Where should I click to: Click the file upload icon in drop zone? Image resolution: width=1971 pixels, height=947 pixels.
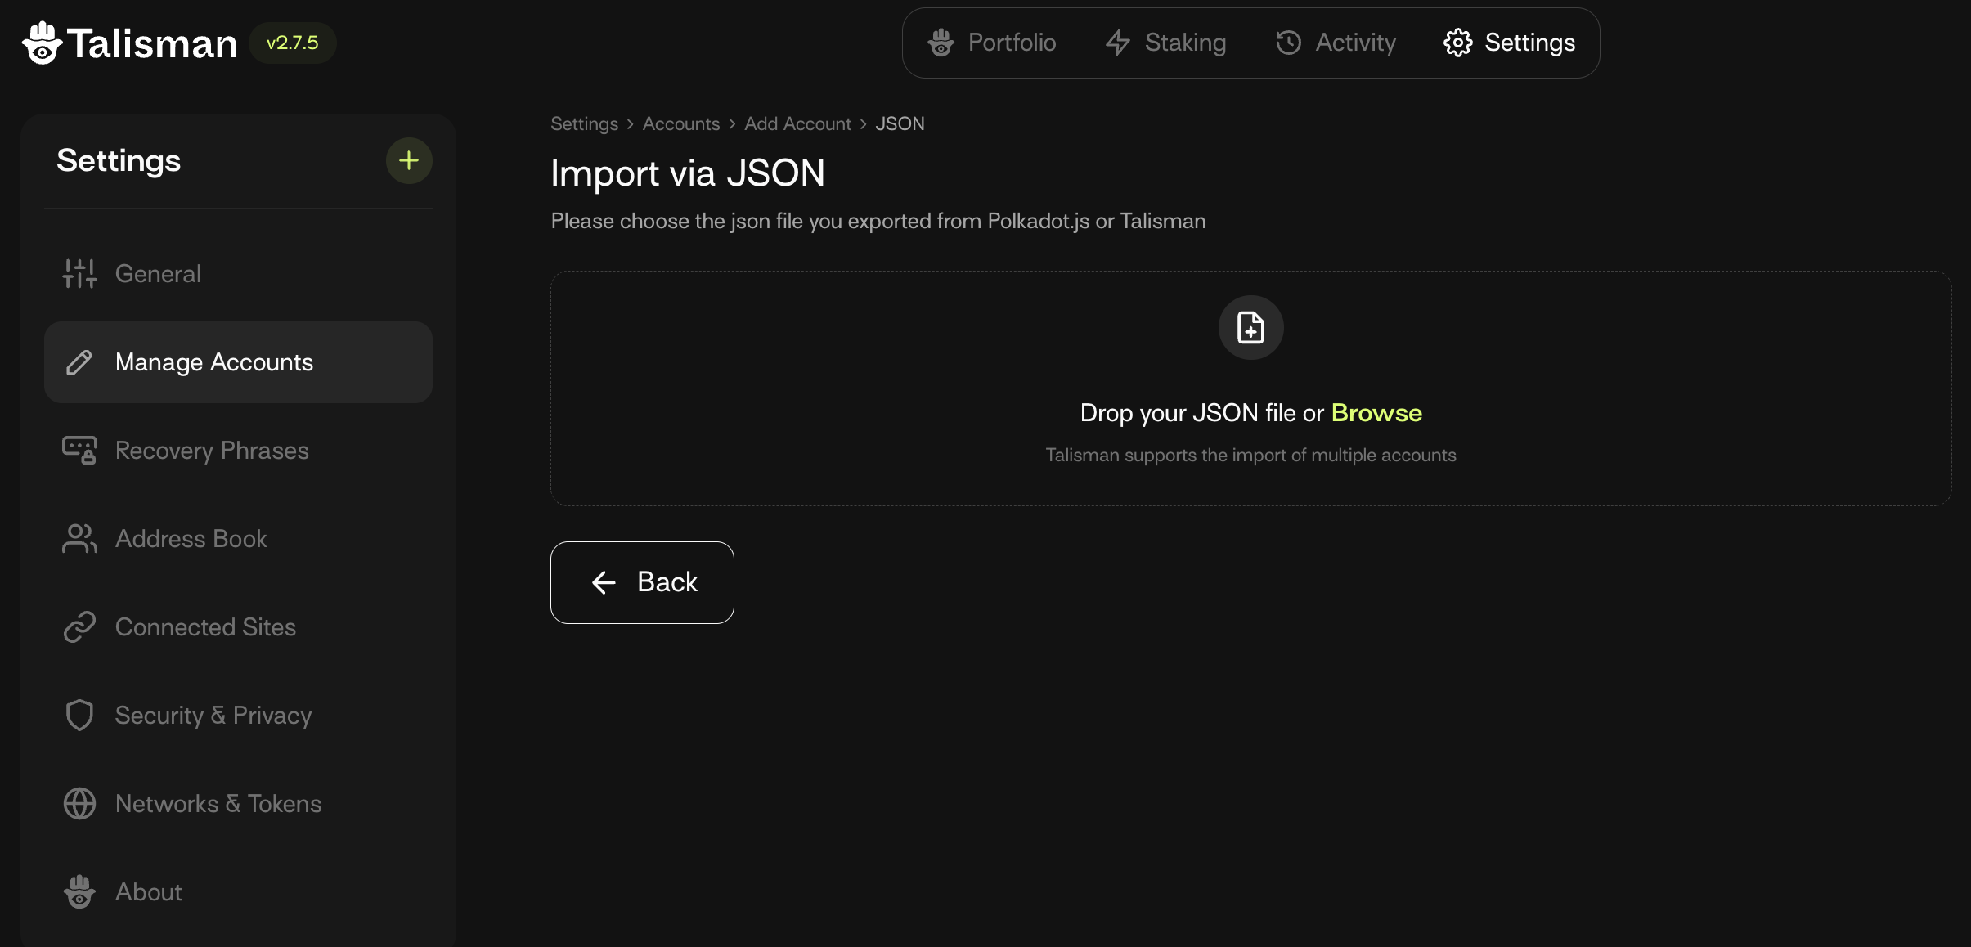tap(1250, 327)
